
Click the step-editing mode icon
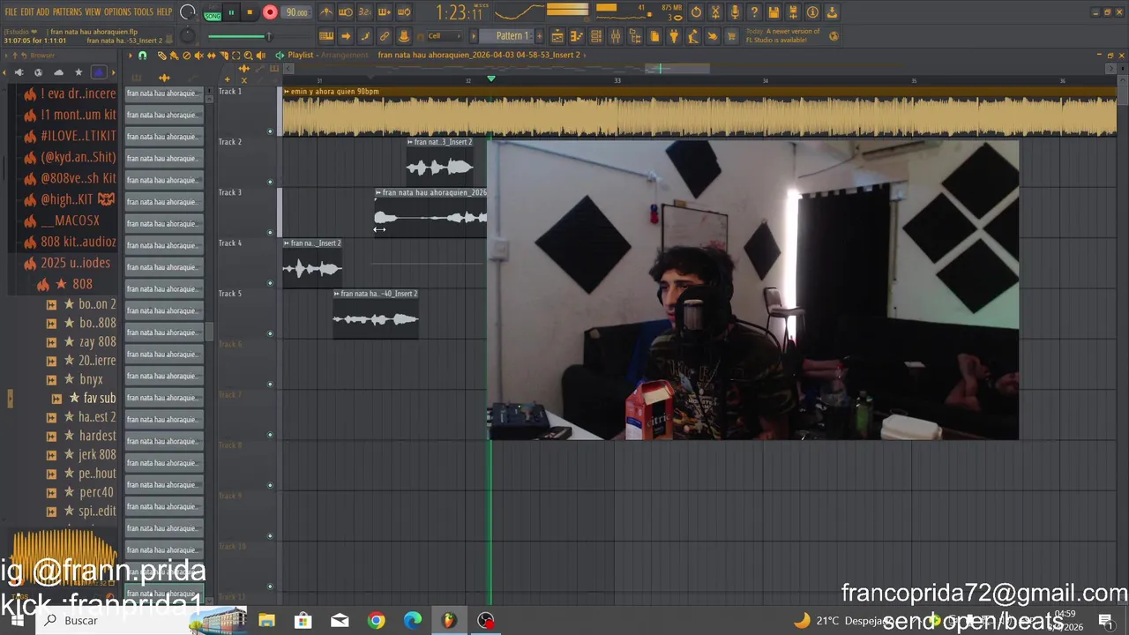365,36
